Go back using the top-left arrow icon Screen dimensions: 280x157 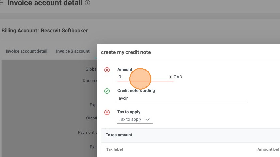pyautogui.click(x=1, y=2)
